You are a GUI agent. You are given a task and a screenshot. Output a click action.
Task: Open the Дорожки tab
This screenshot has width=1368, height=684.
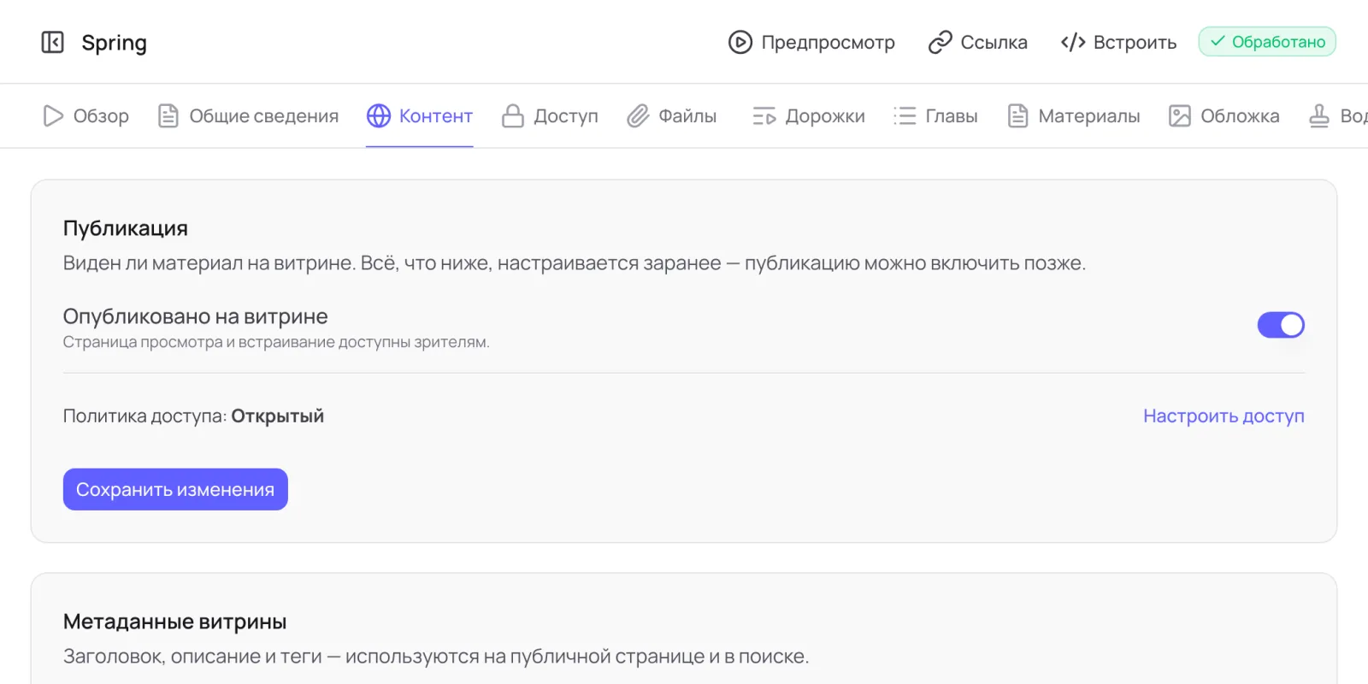click(809, 115)
